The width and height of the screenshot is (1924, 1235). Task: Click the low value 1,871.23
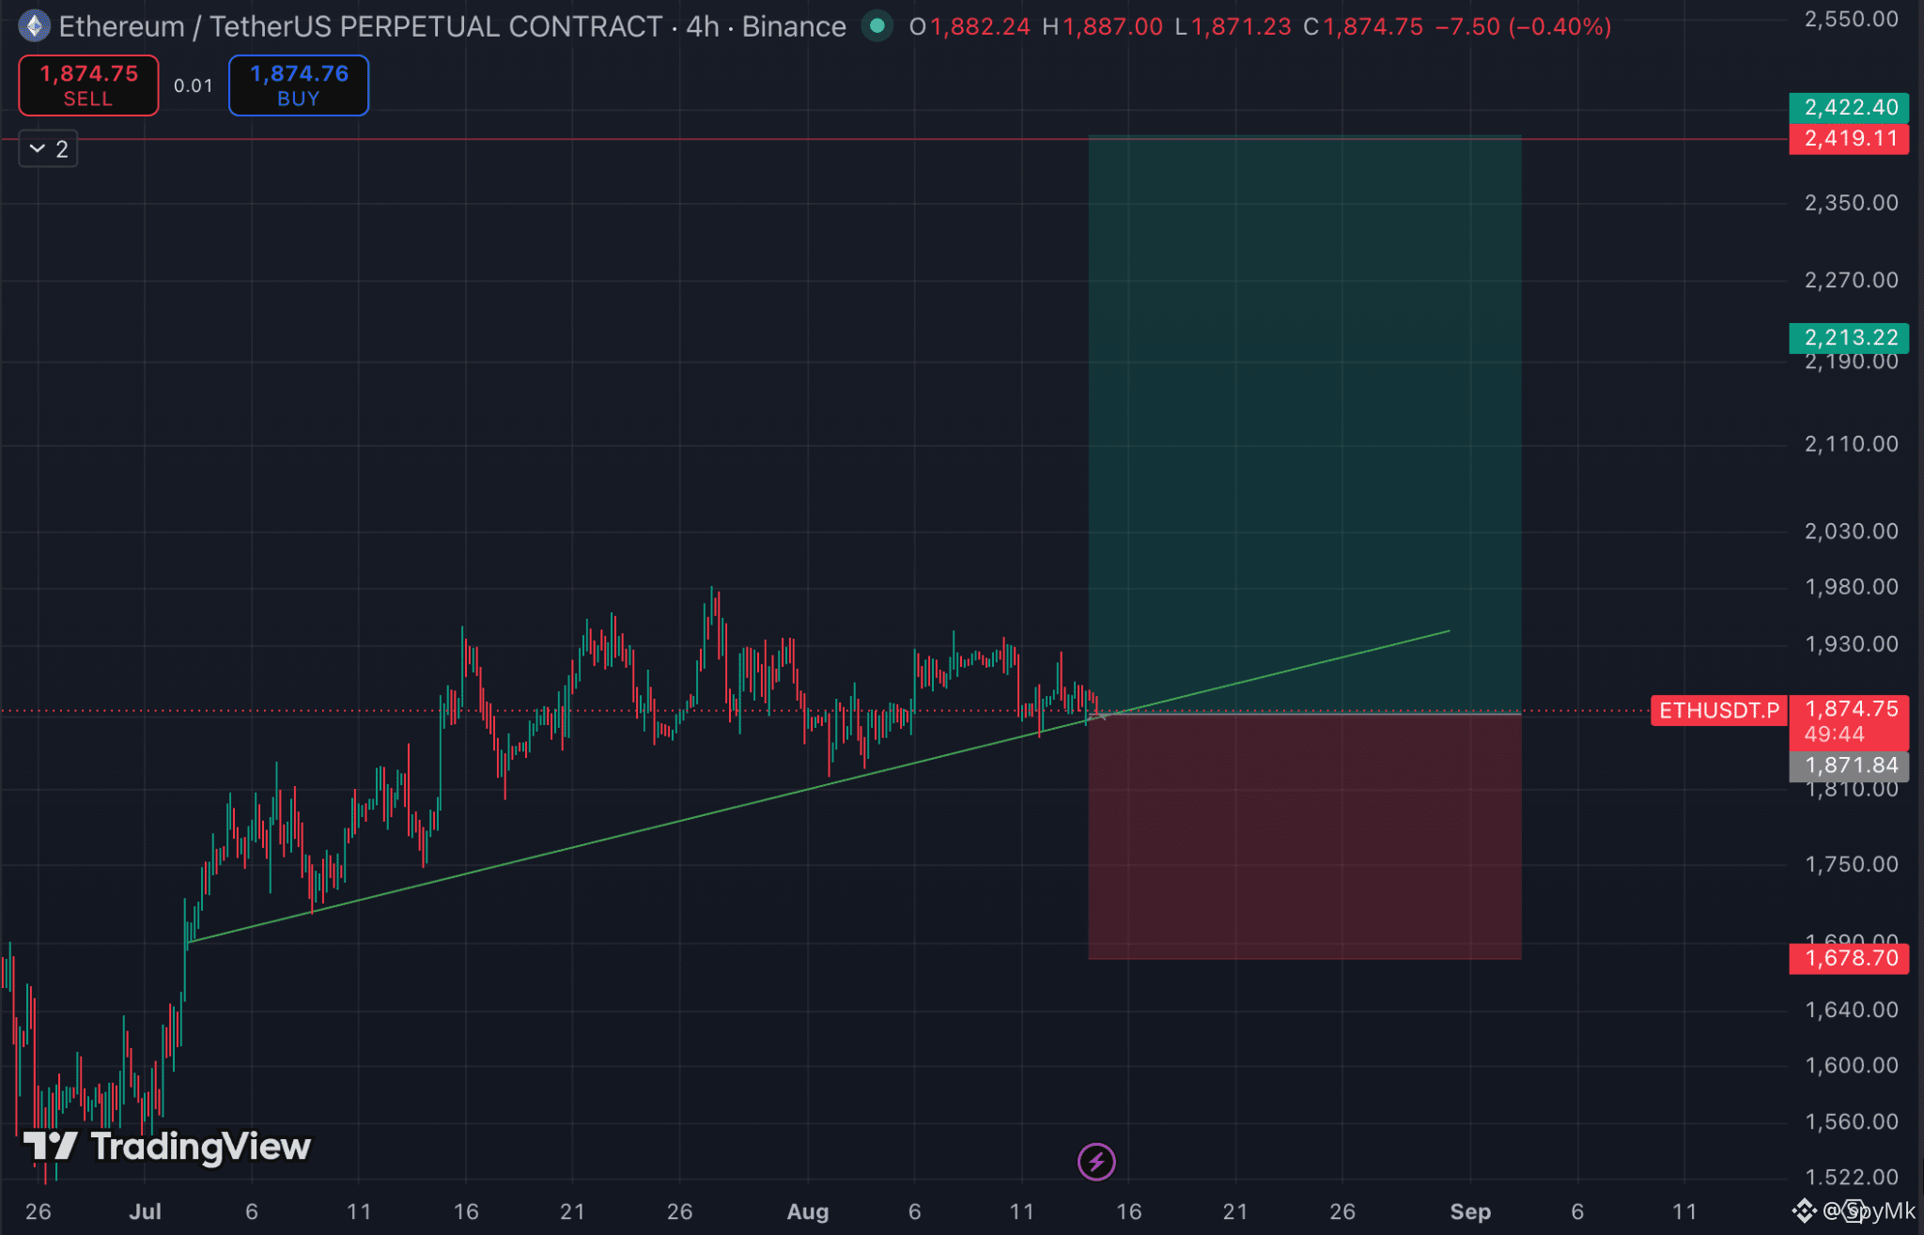point(1241,26)
